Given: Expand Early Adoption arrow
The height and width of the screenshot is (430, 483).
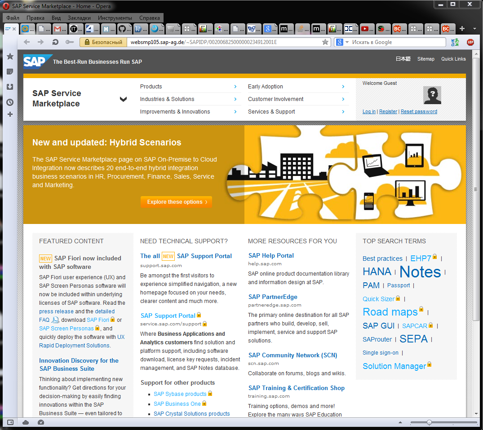Looking at the screenshot, I should pos(343,87).
